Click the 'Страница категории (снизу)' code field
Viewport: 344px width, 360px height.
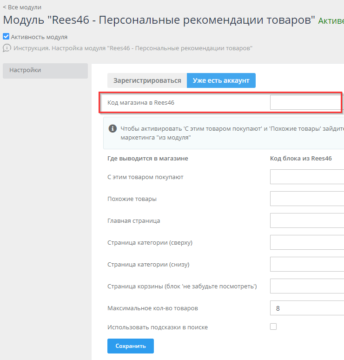(x=307, y=264)
